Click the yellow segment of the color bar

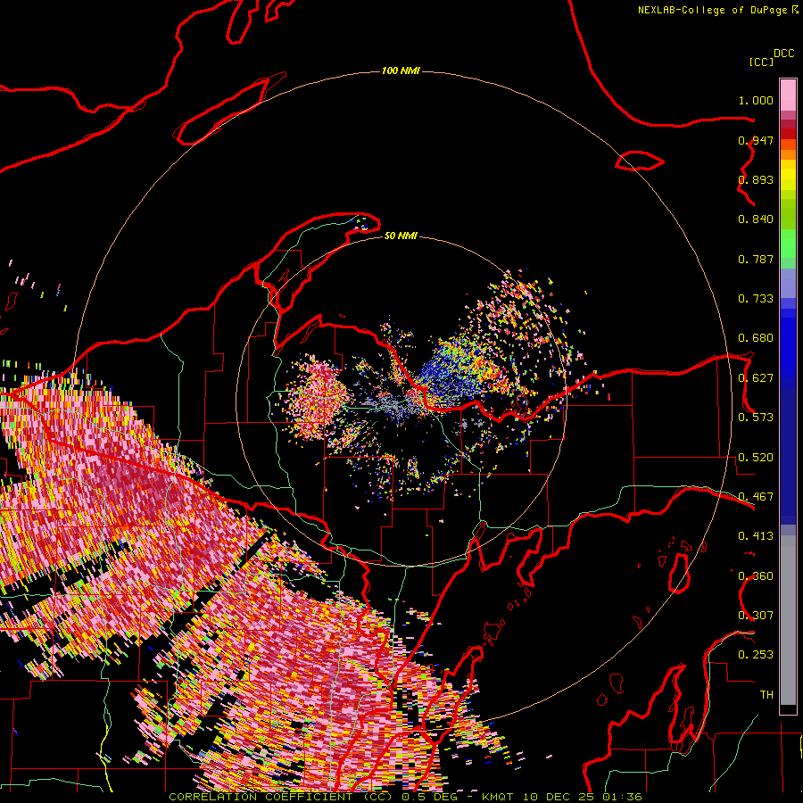click(x=788, y=178)
